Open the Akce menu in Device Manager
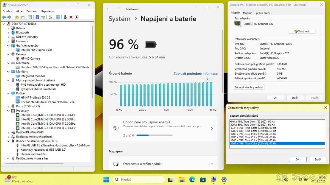330x185 pixels. [x=19, y=11]
